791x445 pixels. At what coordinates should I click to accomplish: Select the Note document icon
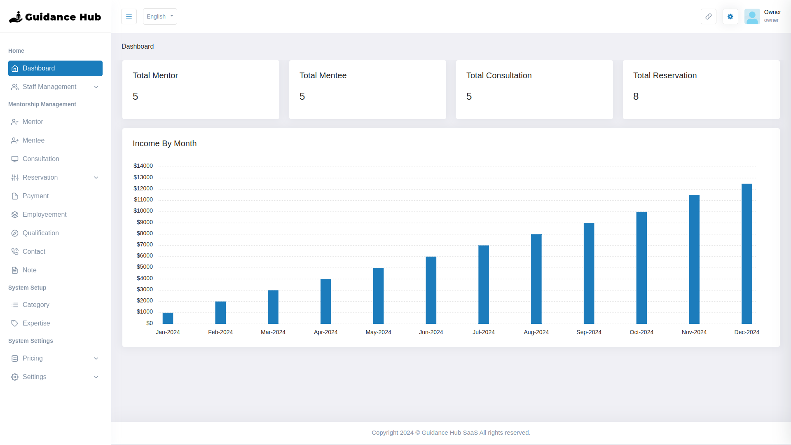[15, 270]
